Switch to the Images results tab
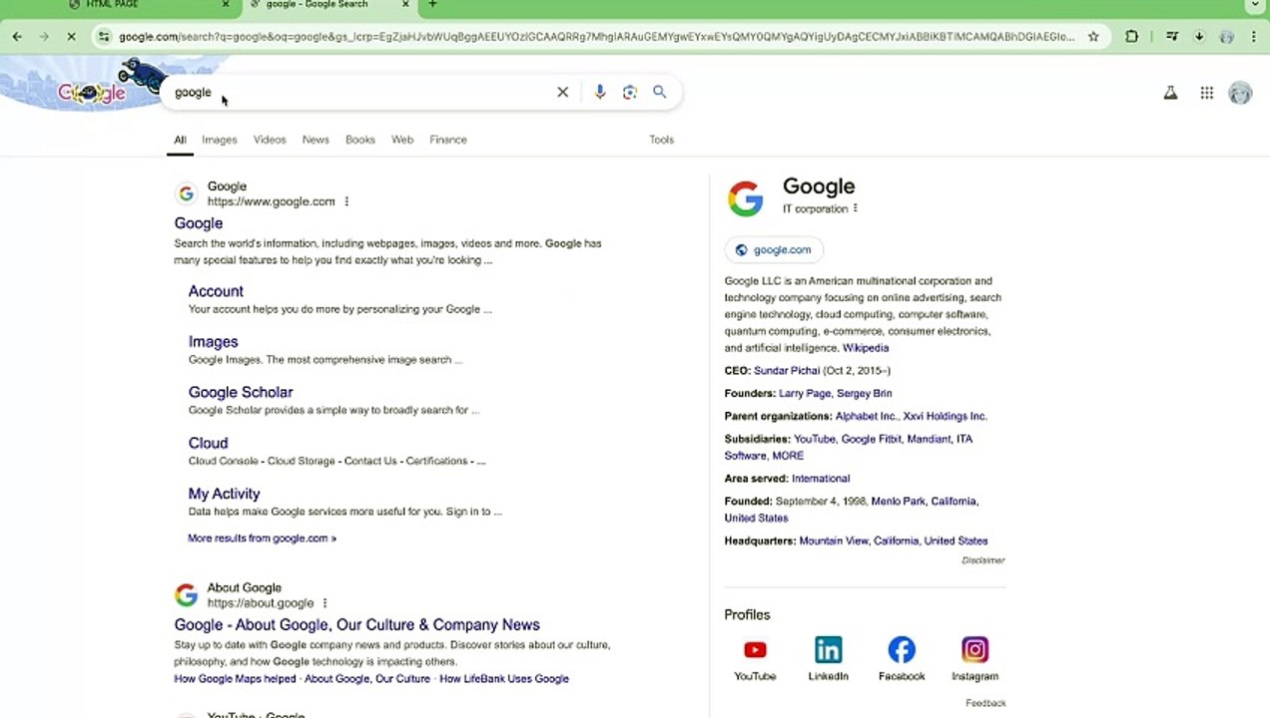1270x718 pixels. (220, 140)
